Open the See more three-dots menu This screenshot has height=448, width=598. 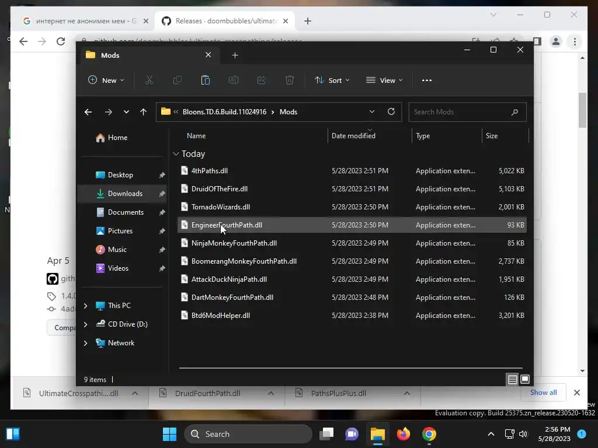coord(427,80)
